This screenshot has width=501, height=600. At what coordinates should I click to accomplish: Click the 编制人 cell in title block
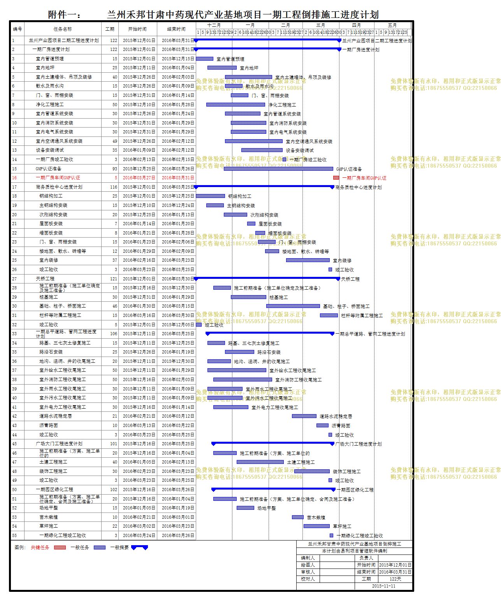[x=308, y=558]
